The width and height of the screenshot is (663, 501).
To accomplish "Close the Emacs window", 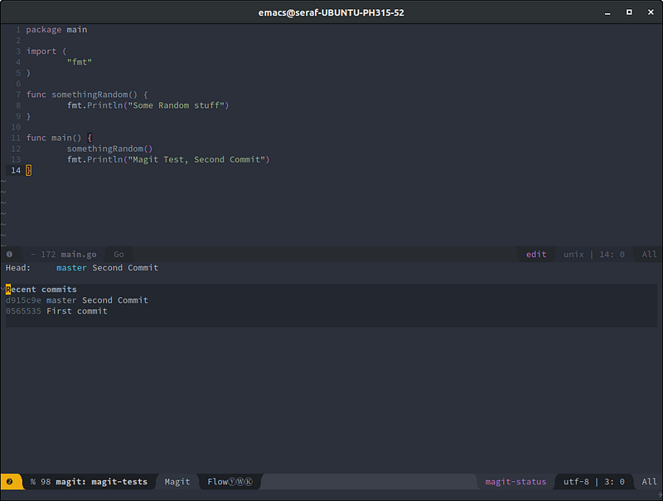I will [650, 12].
